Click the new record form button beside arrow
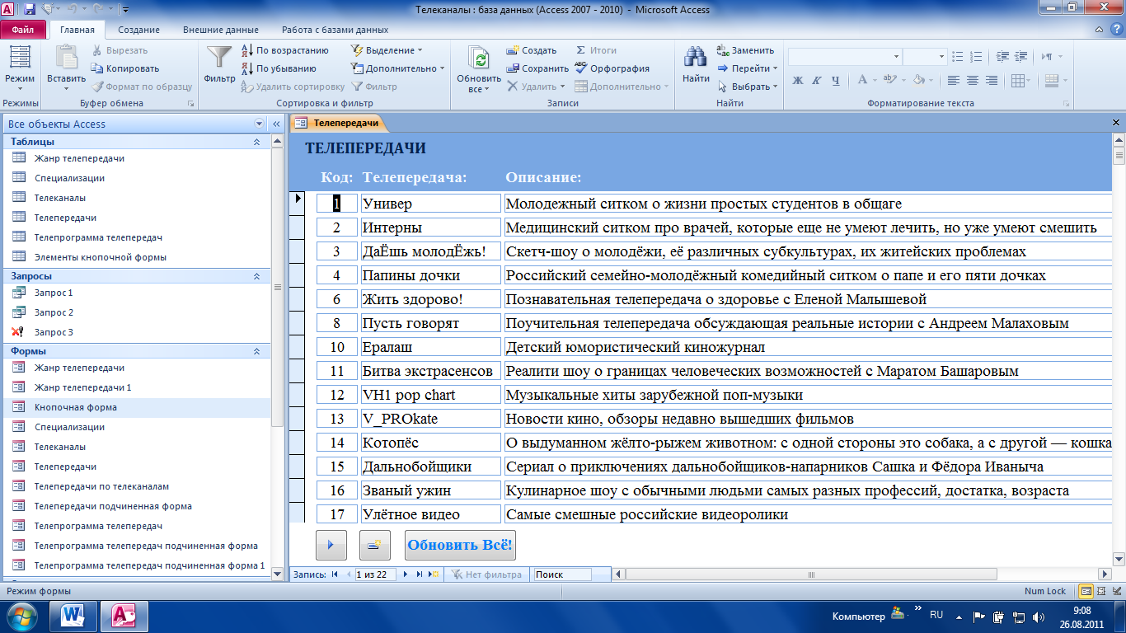1126x633 pixels. point(375,545)
